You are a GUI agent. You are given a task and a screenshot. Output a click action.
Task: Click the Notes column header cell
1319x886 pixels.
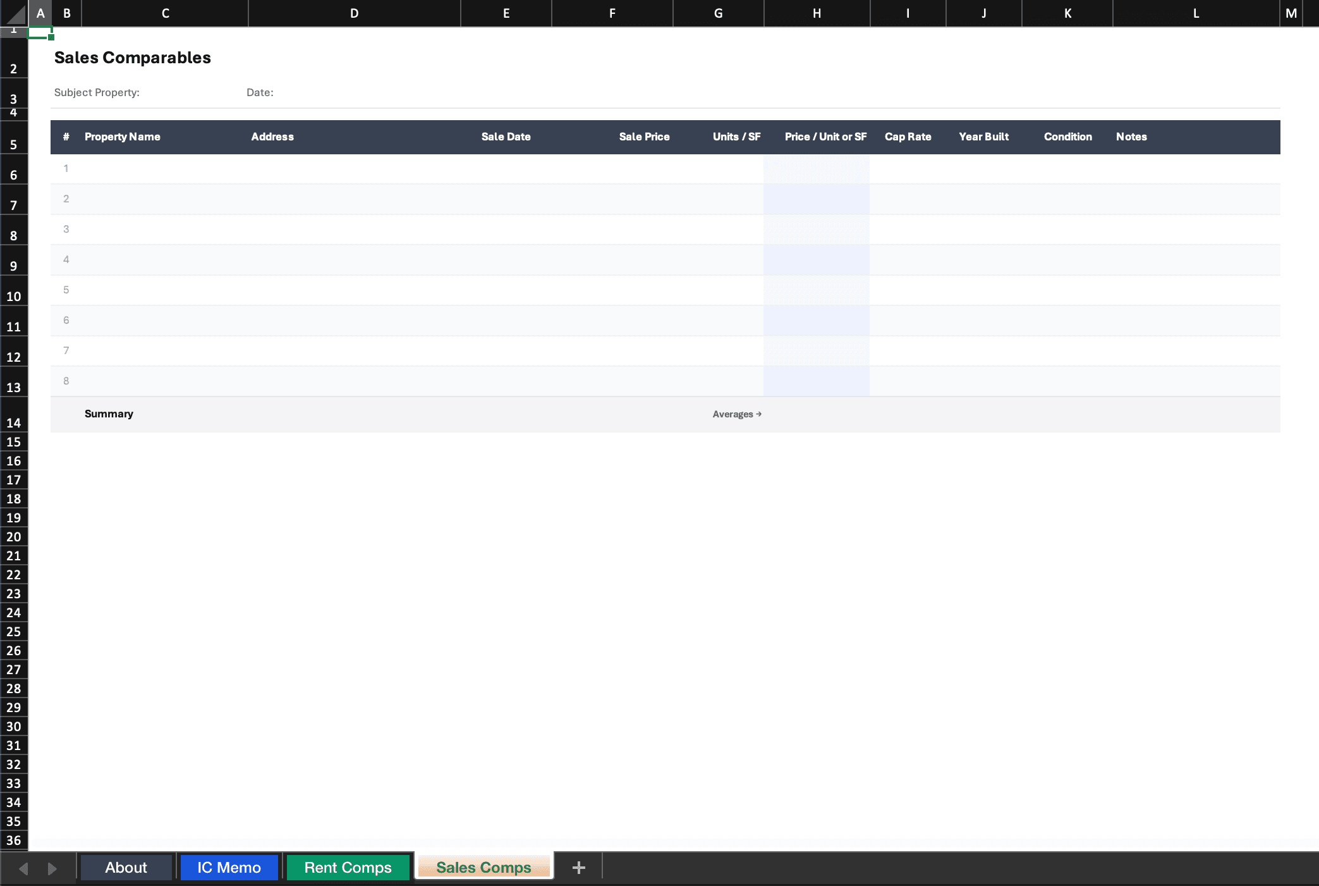1131,137
